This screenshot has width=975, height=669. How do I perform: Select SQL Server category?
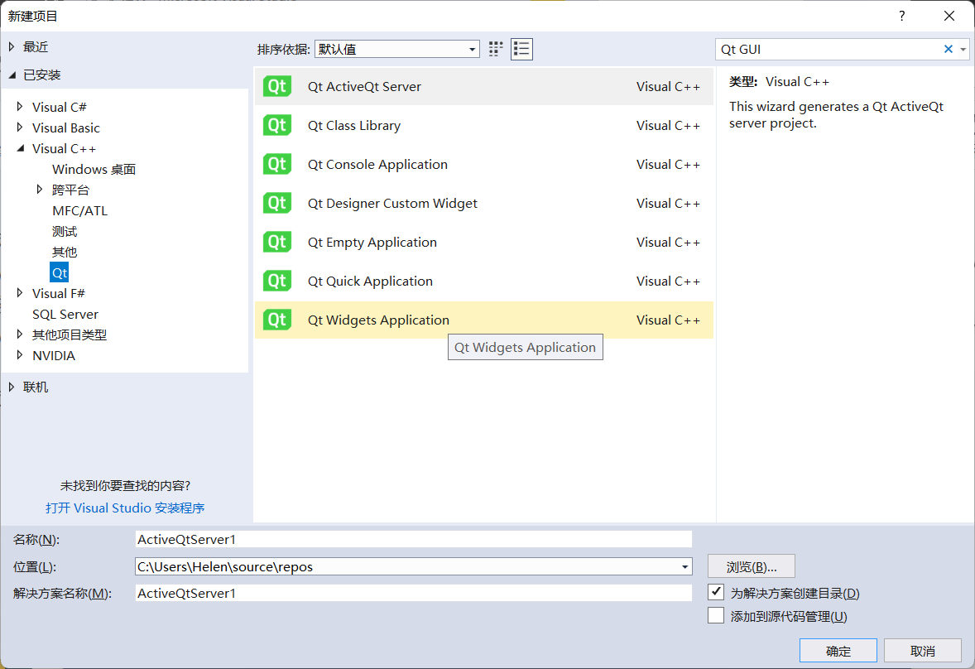tap(65, 314)
